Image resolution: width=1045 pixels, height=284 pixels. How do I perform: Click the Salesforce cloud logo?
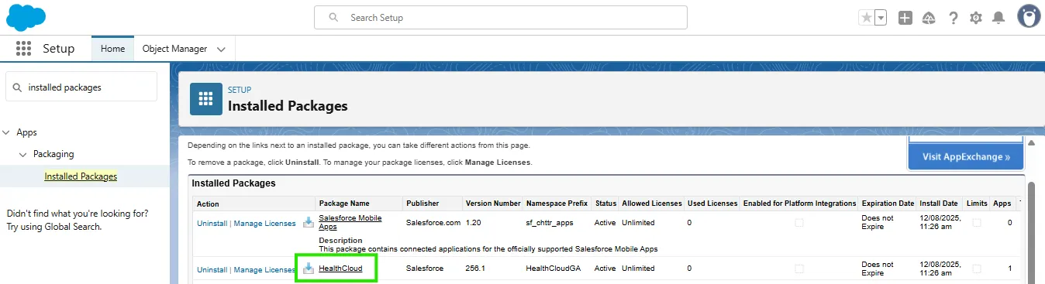coord(26,16)
